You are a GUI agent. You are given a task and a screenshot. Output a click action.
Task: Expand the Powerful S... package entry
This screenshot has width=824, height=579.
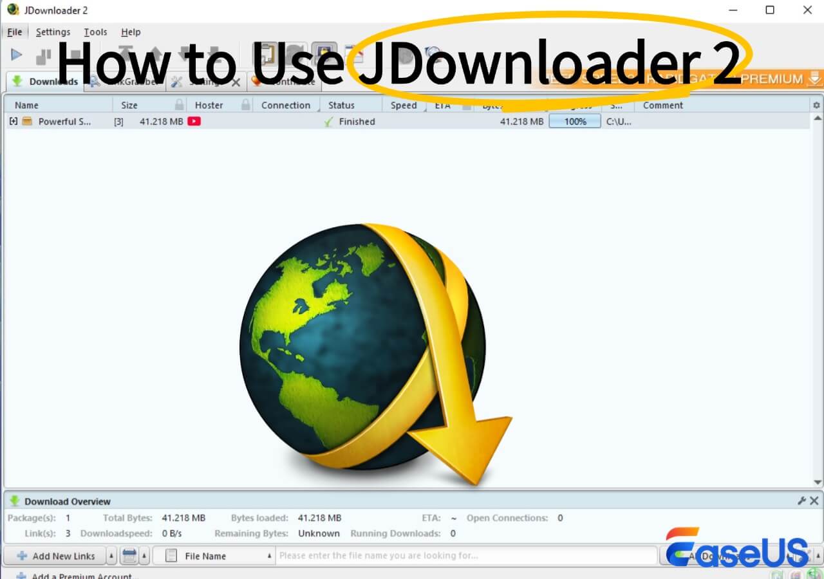(14, 121)
